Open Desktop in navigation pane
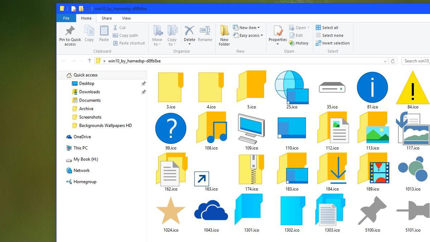Image resolution: width=430 pixels, height=242 pixels. coord(83,84)
